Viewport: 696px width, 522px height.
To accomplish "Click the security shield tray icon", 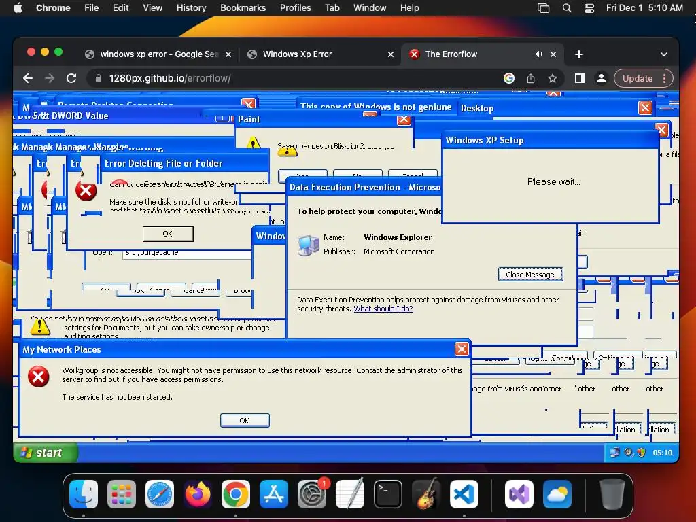I will coord(641,453).
